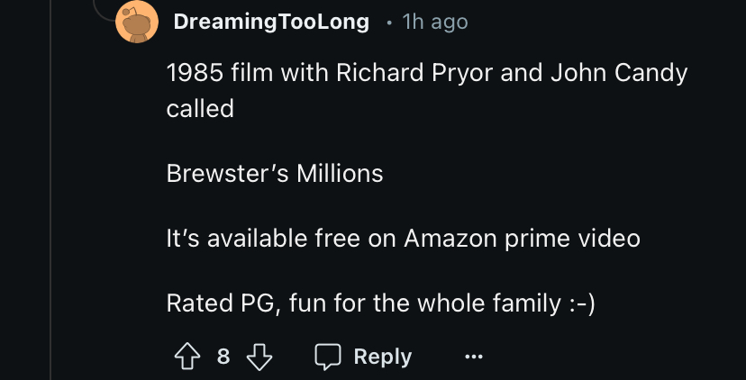
Task: Click the ":-)" smiley at comment end
Action: [581, 303]
